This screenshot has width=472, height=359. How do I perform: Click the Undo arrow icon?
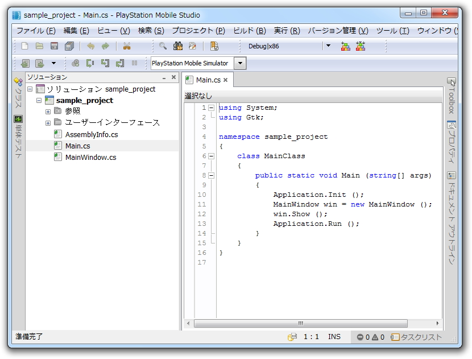pyautogui.click(x=90, y=46)
